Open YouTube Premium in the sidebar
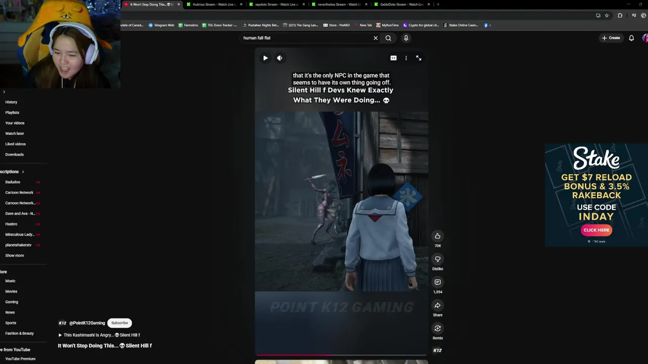The width and height of the screenshot is (648, 364). point(20,359)
